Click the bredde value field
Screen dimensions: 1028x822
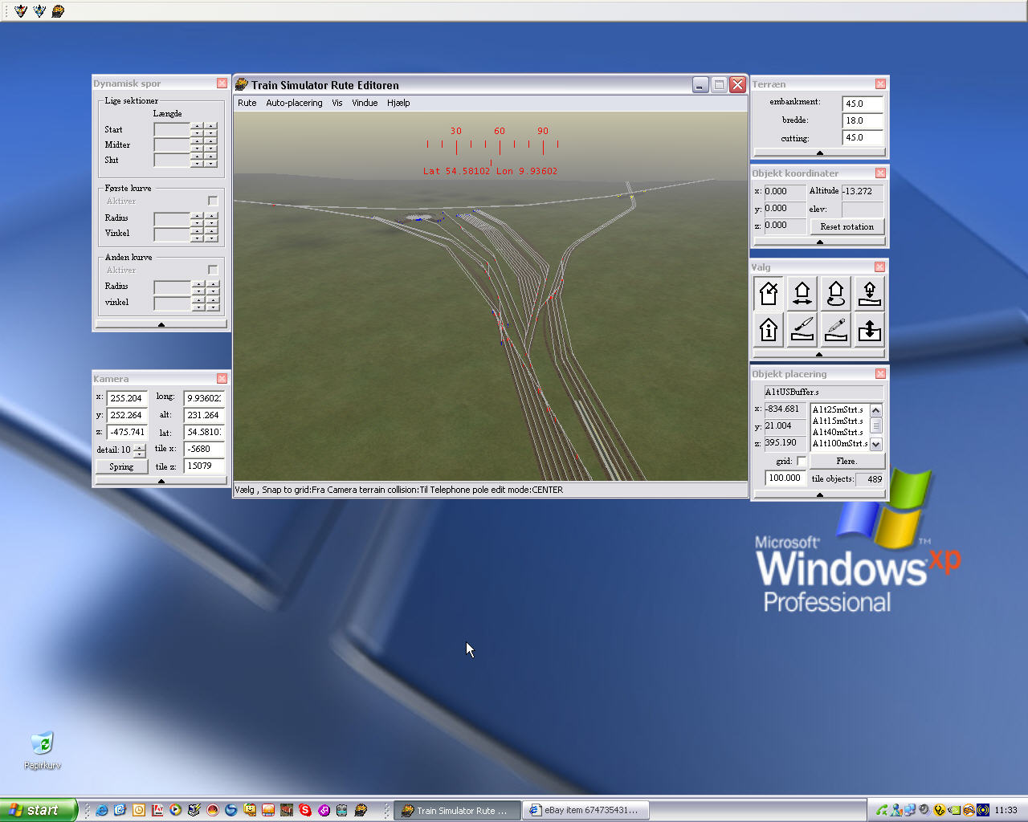click(x=863, y=120)
